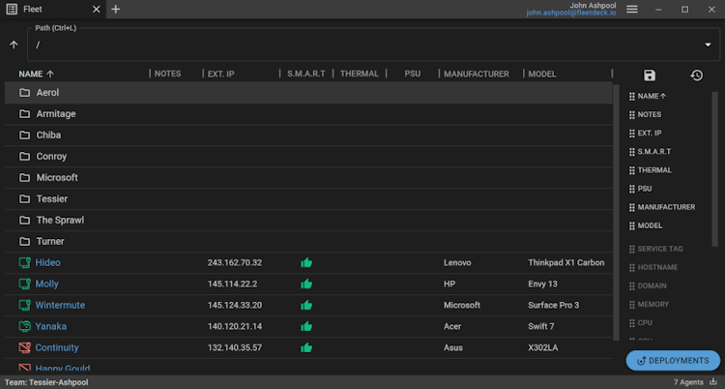
Task: Click the restore history icon
Action: [696, 75]
